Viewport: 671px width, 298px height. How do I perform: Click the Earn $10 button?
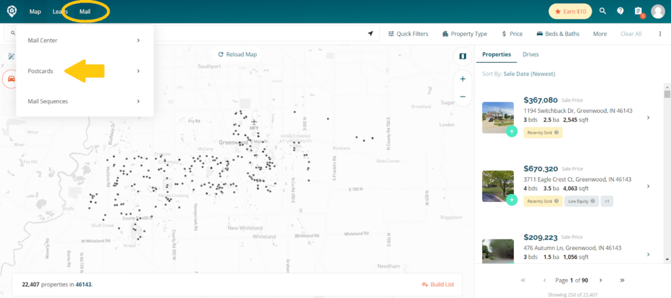570,11
